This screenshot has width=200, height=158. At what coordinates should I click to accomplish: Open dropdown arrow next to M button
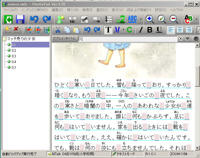[x=123, y=30]
